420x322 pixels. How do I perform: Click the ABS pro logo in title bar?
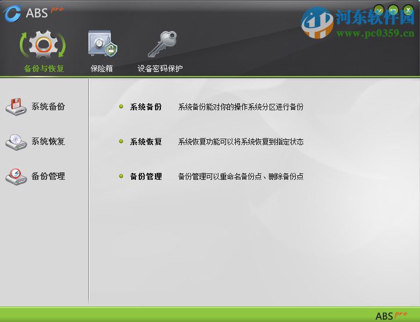pos(34,13)
